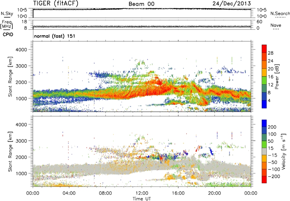Screen dimensions: 290x201
Task: Select the Freq. [MHz] axis label
Action: coord(7,25)
